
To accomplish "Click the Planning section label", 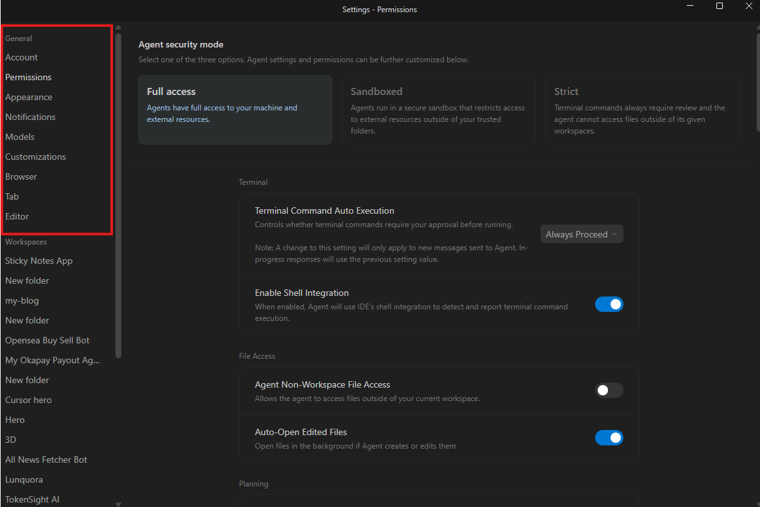I will pyautogui.click(x=253, y=484).
